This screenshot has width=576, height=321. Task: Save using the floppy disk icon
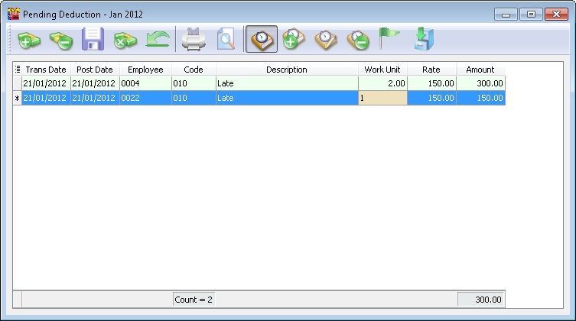(x=93, y=40)
